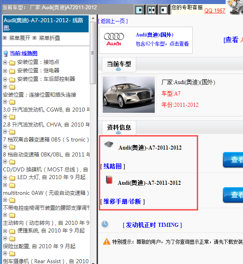243x264 pixels.
Task: Click folder icon of LED 大灯 row
Action: tap(12, 178)
